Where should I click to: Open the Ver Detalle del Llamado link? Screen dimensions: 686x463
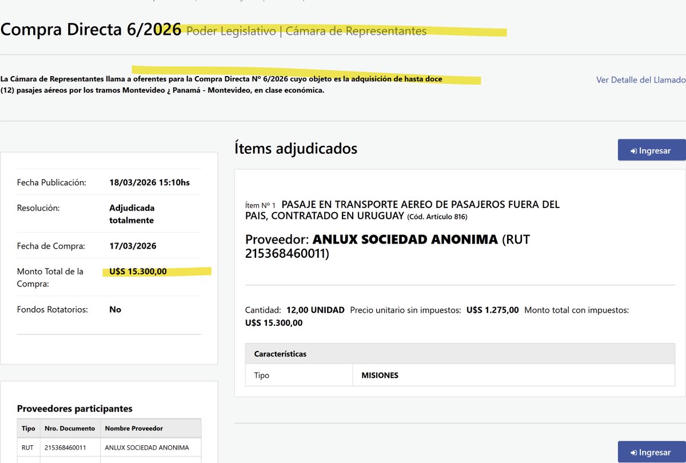pyautogui.click(x=640, y=80)
